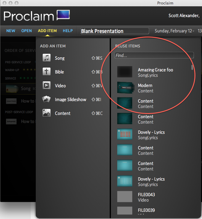Screen dimensions: 202x219
Task: Click the bolognese item thumbnail in background
Action: [11, 121]
